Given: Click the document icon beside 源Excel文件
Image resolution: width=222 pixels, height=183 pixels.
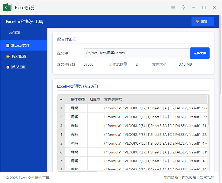Looking at the screenshot, I should tap(8, 45).
